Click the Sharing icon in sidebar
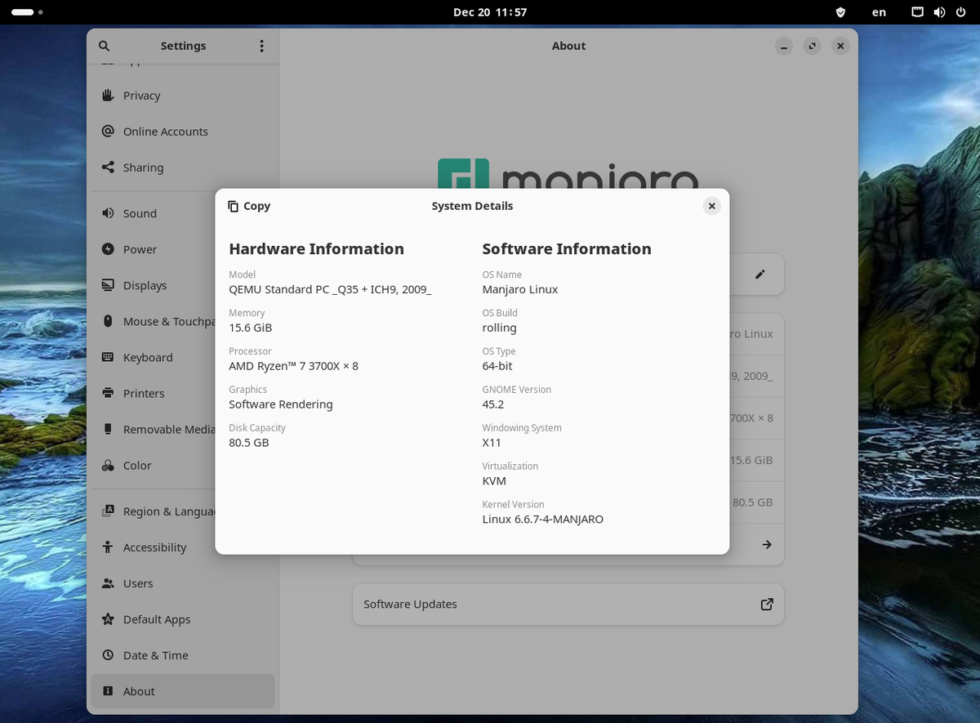Image resolution: width=980 pixels, height=723 pixels. coord(108,167)
